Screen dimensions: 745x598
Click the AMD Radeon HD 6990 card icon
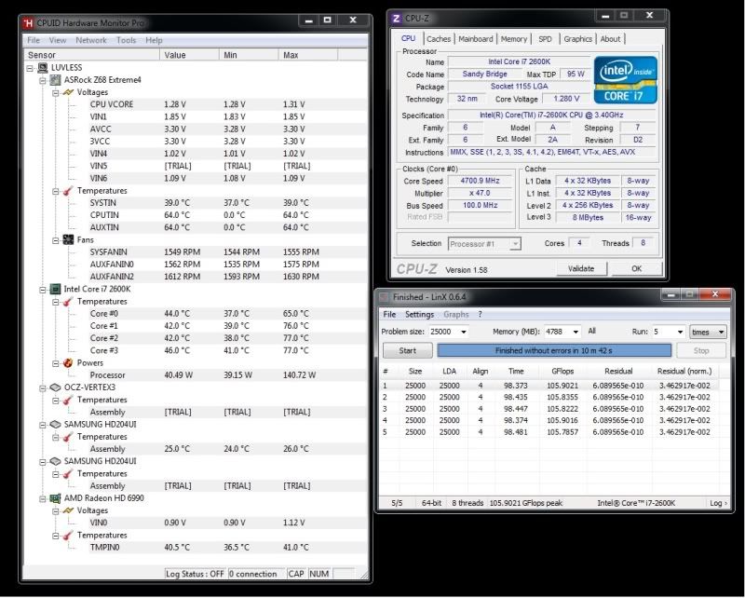point(55,498)
